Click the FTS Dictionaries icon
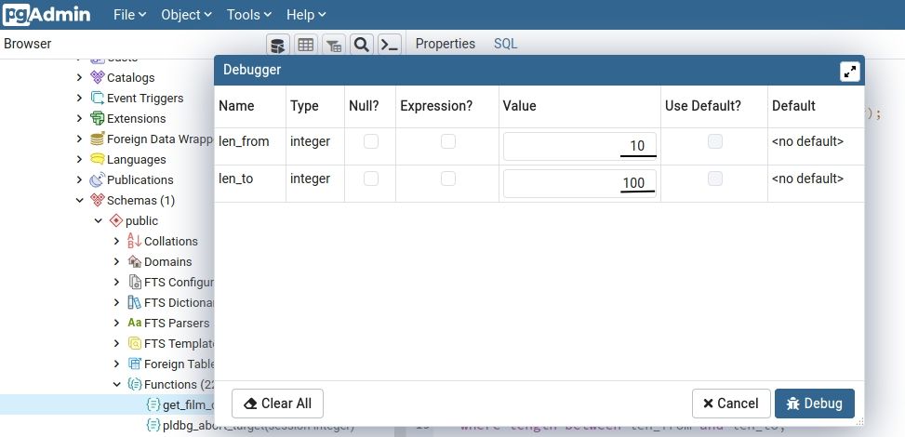Viewport: 905px width, 437px height. point(135,302)
